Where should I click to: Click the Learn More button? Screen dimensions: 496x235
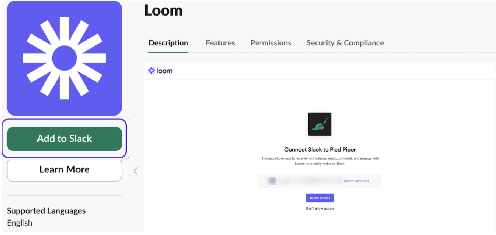[x=64, y=169]
